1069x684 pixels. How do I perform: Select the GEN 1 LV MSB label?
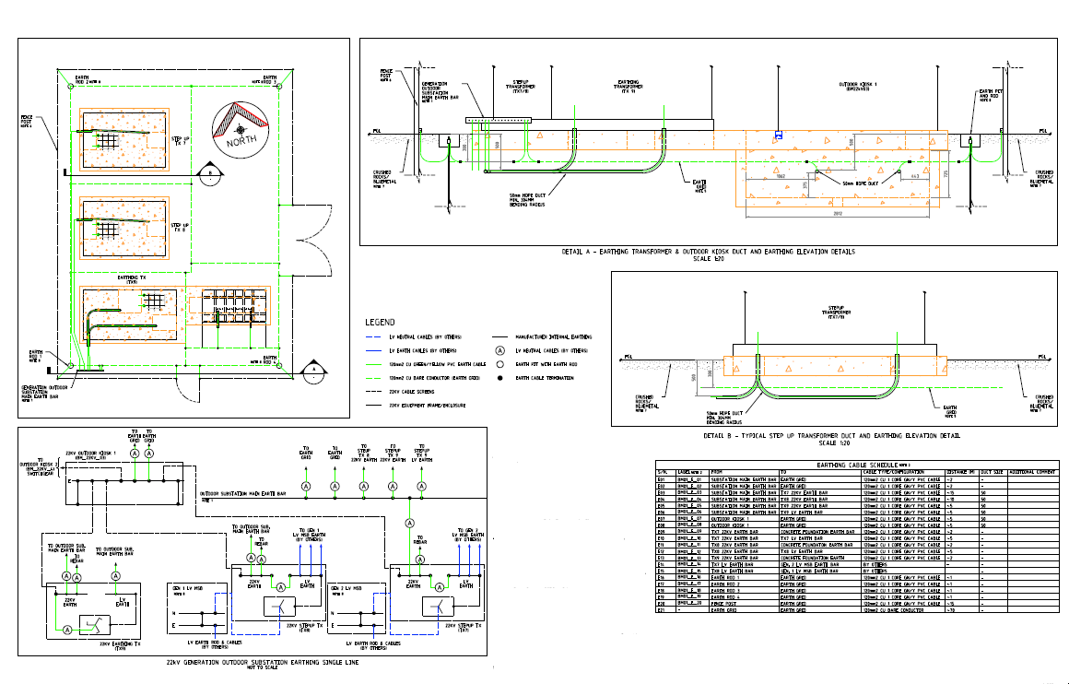tap(188, 587)
